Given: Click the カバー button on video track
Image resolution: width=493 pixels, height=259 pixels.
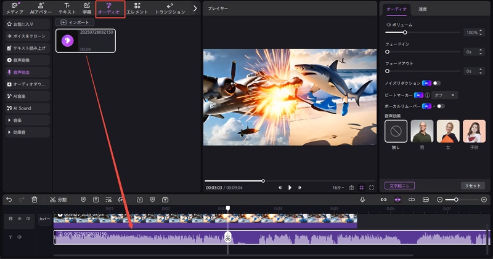Looking at the screenshot, I should 44,219.
